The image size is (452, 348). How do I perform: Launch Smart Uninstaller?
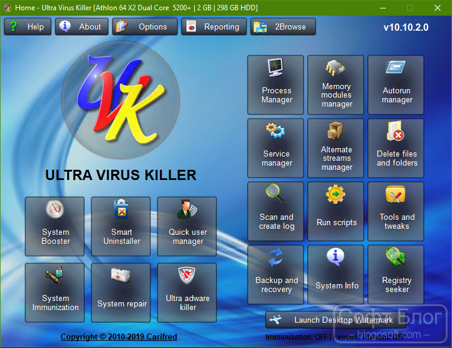point(121,226)
